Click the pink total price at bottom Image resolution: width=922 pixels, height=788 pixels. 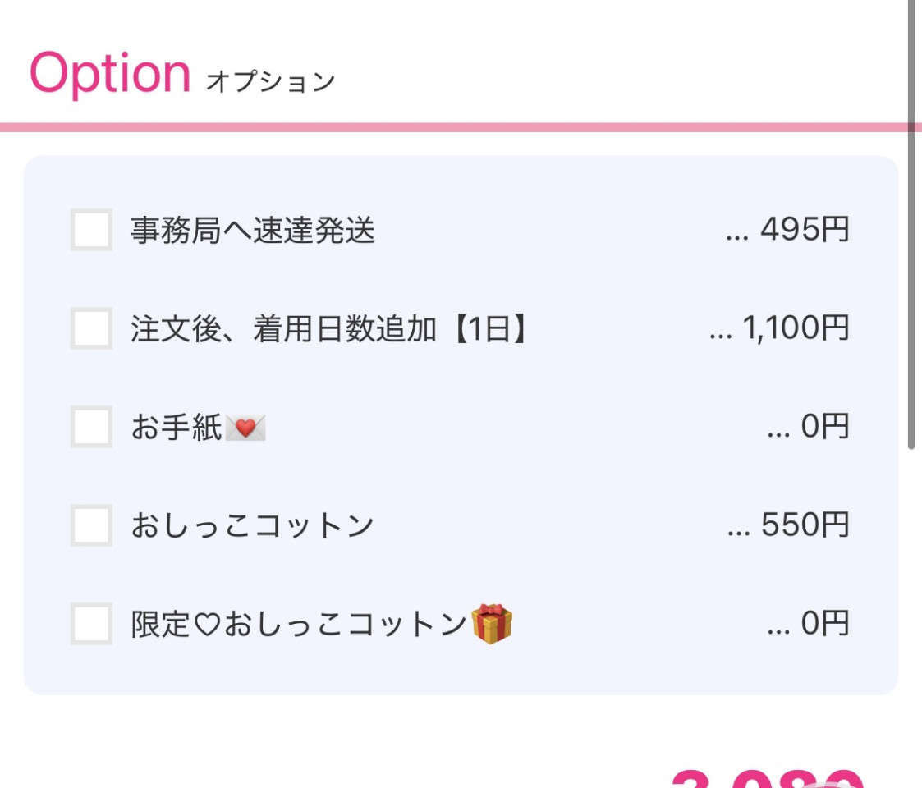click(768, 778)
